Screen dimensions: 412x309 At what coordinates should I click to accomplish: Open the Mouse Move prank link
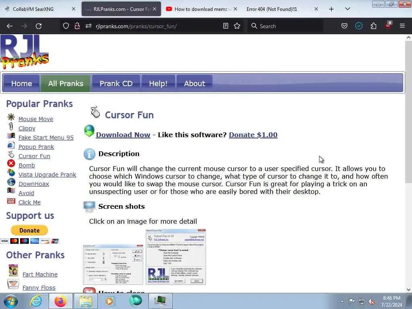pyautogui.click(x=36, y=119)
